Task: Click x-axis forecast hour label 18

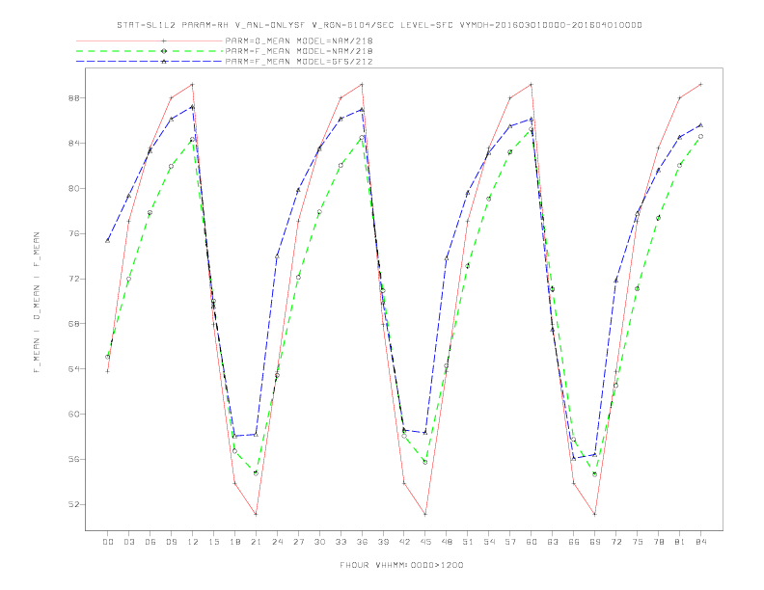Action: coord(234,542)
